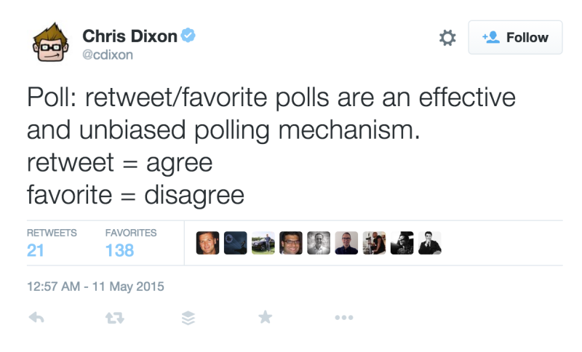The image size is (582, 352).
Task: Click the car photo avatar
Action: pos(263,243)
